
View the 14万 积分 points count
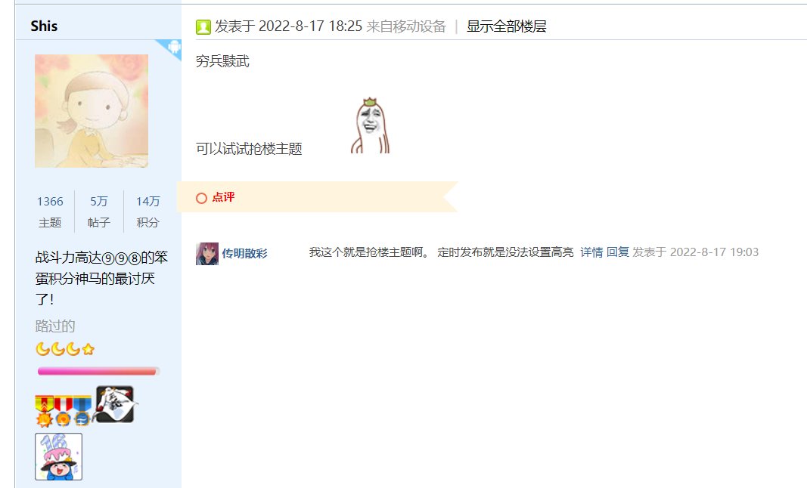coord(147,212)
